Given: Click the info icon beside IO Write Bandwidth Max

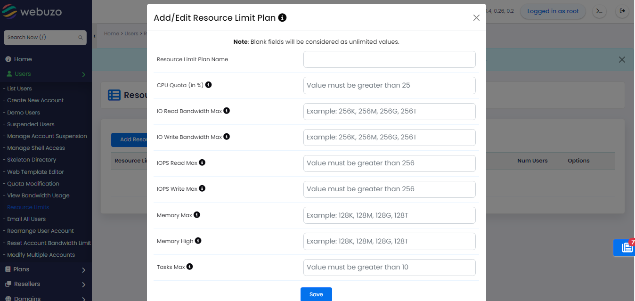Looking at the screenshot, I should point(227,136).
